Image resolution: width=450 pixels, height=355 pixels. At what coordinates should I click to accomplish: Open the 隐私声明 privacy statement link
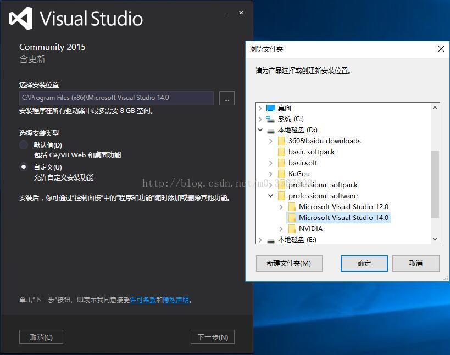point(176,300)
